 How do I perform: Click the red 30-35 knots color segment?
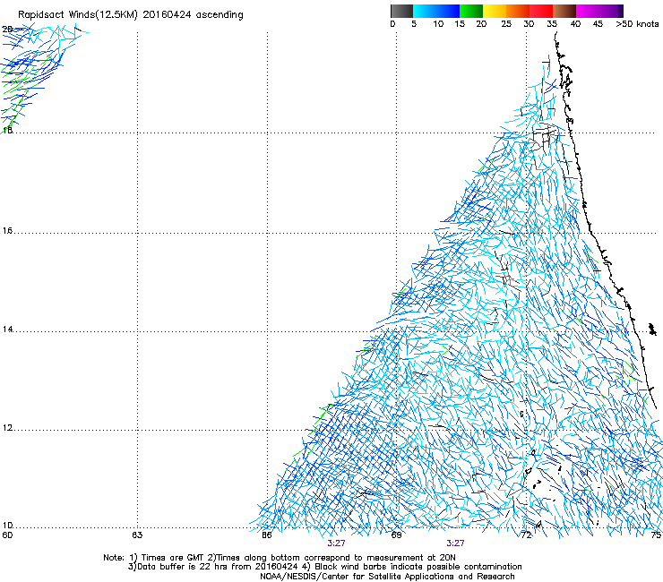point(541,11)
